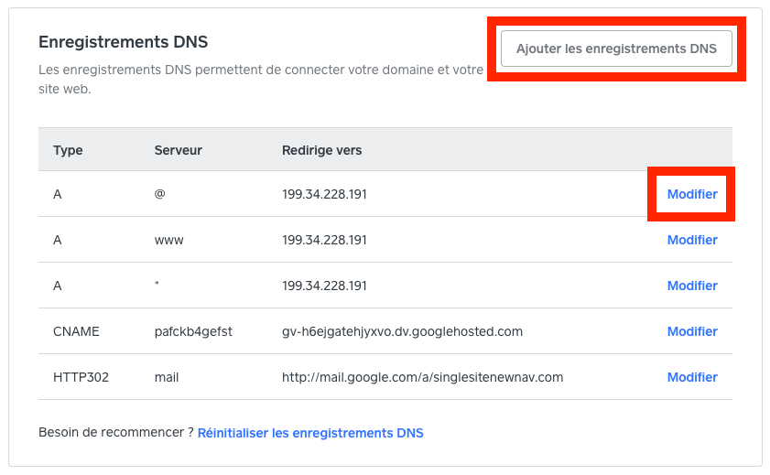Screen dimensions: 770x475
Task: Select the CNAME type cell
Action: (x=76, y=331)
